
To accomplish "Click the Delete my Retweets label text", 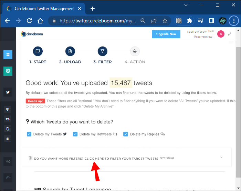I will pyautogui.click(x=95, y=134).
